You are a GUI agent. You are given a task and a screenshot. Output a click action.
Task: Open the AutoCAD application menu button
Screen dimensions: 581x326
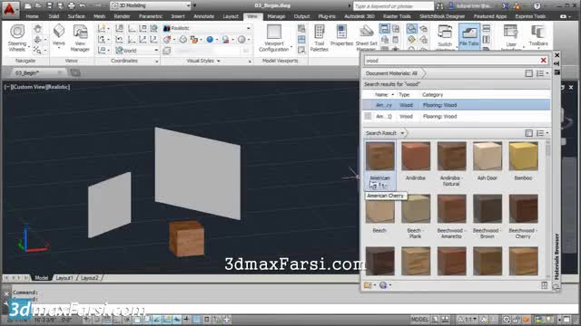pos(9,9)
